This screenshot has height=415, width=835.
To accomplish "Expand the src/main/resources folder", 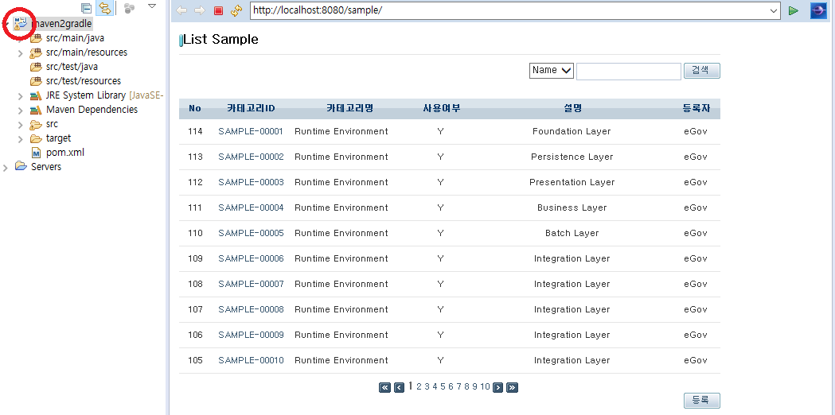I will click(x=20, y=52).
